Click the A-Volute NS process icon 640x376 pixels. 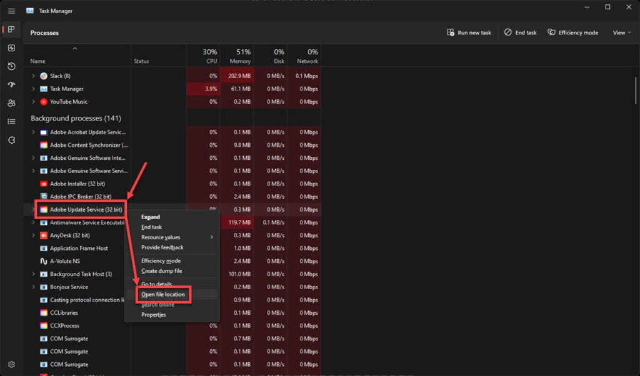click(x=44, y=261)
